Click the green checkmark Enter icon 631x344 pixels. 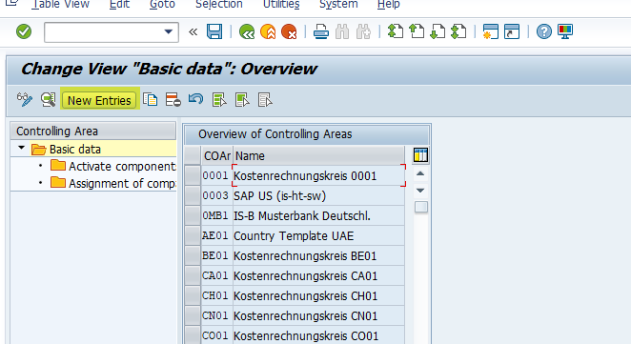click(x=24, y=31)
